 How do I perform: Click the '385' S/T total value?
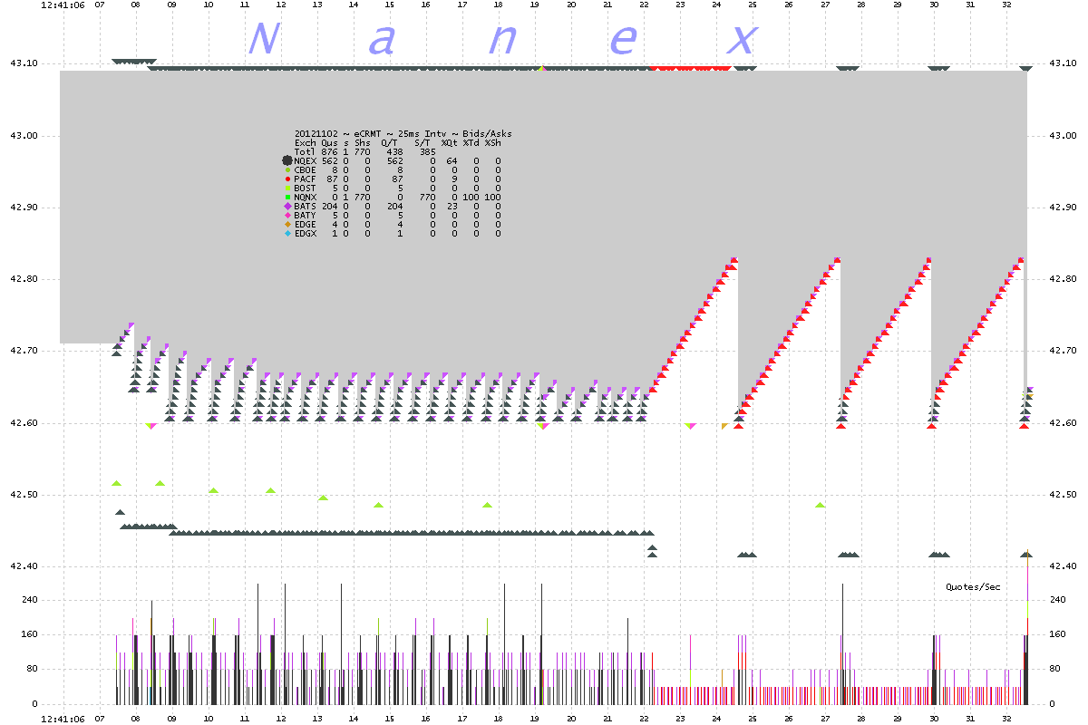pyautogui.click(x=428, y=151)
